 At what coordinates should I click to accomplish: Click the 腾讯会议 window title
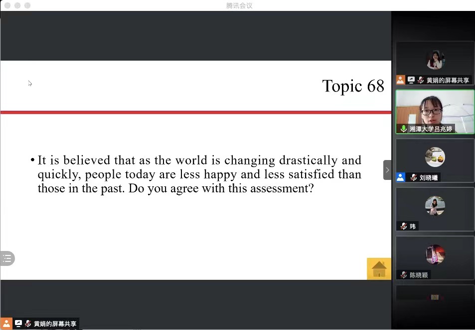click(239, 5)
